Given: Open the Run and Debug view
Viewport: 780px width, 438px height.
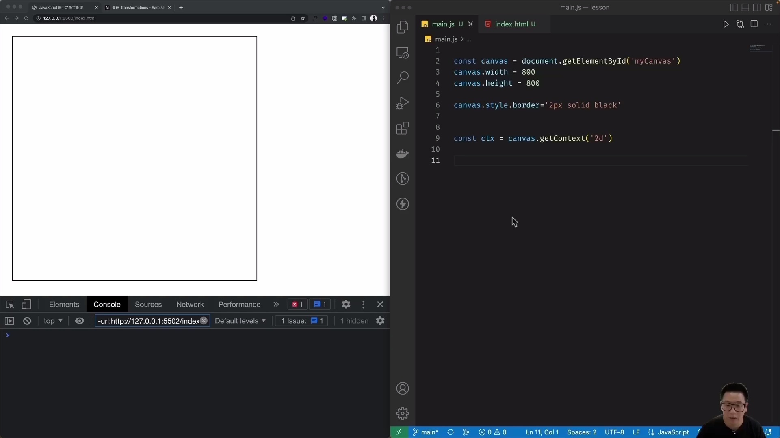Looking at the screenshot, I should pyautogui.click(x=403, y=102).
